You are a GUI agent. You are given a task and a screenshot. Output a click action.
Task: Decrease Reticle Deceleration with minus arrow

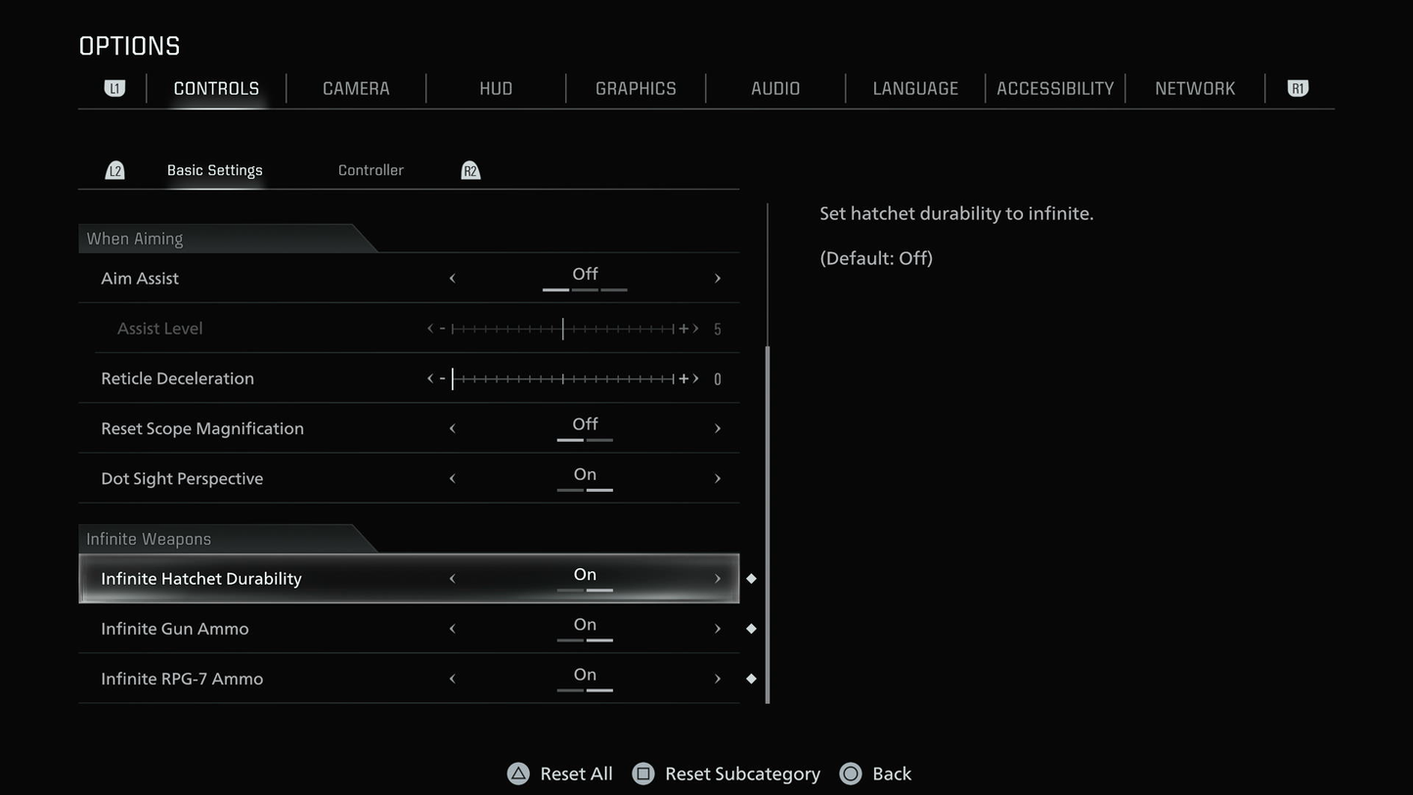click(436, 378)
